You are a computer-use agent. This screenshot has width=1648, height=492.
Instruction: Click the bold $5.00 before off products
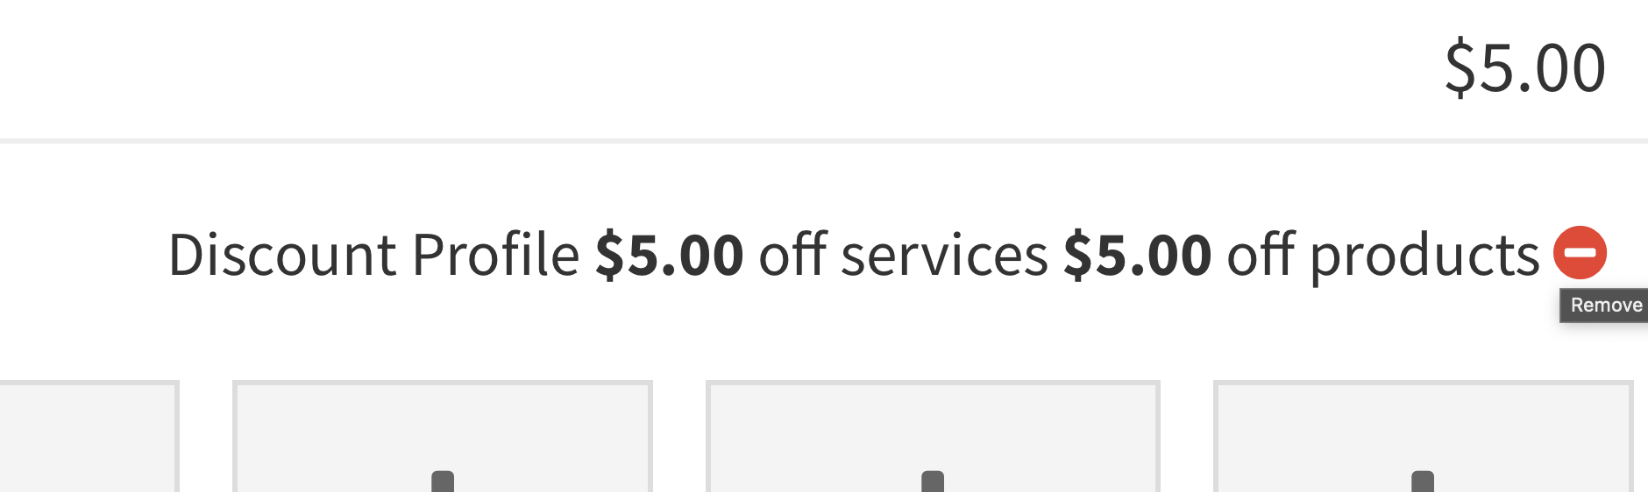pos(1137,255)
